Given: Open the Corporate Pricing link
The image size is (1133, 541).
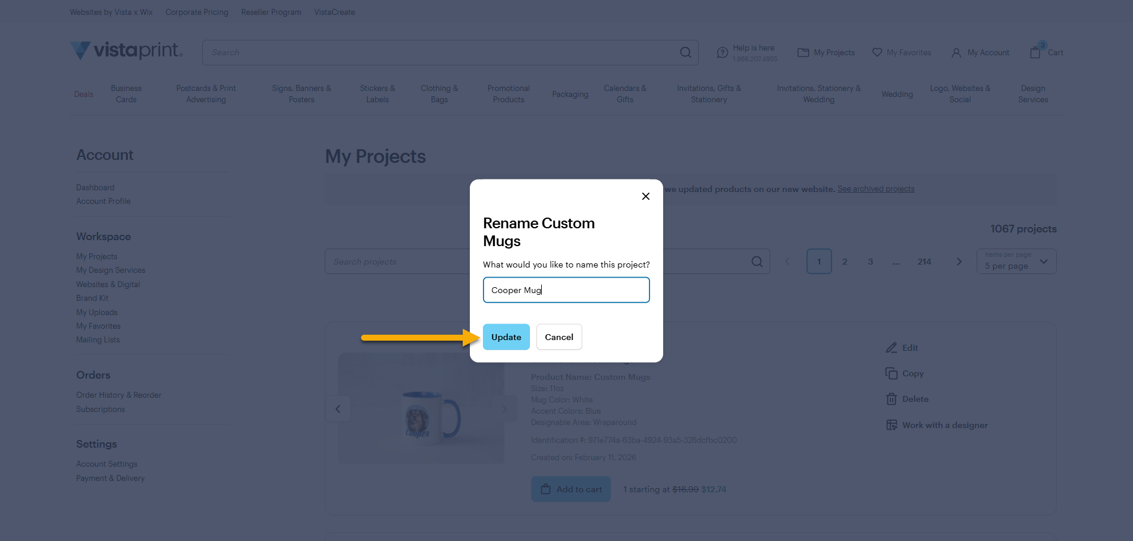Looking at the screenshot, I should (x=197, y=12).
